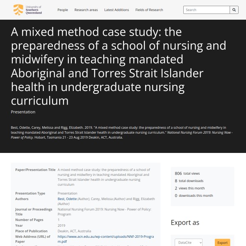The height and width of the screenshot is (246, 246).
Task: Click the magnifier search button
Action: tap(234, 10)
